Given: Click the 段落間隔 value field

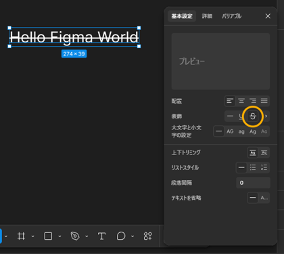Looking at the screenshot, I should point(253,183).
